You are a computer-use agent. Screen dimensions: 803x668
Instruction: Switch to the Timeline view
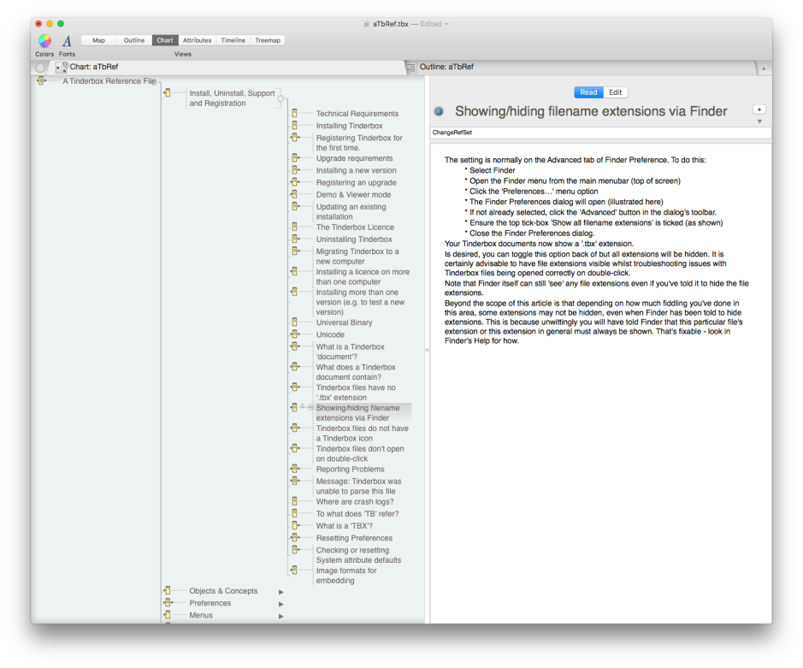[233, 40]
